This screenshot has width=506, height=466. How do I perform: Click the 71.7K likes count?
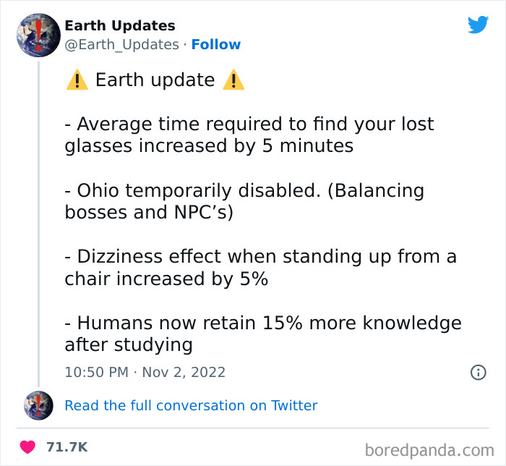[x=67, y=447]
